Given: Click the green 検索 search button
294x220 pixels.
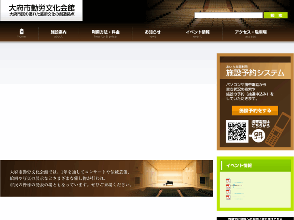Looking at the screenshot, I should coord(275,15).
